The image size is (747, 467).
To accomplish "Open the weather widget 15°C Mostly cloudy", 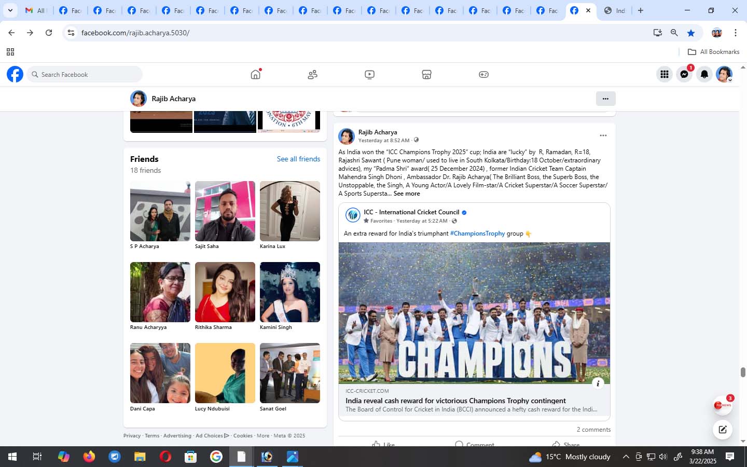I will (570, 457).
